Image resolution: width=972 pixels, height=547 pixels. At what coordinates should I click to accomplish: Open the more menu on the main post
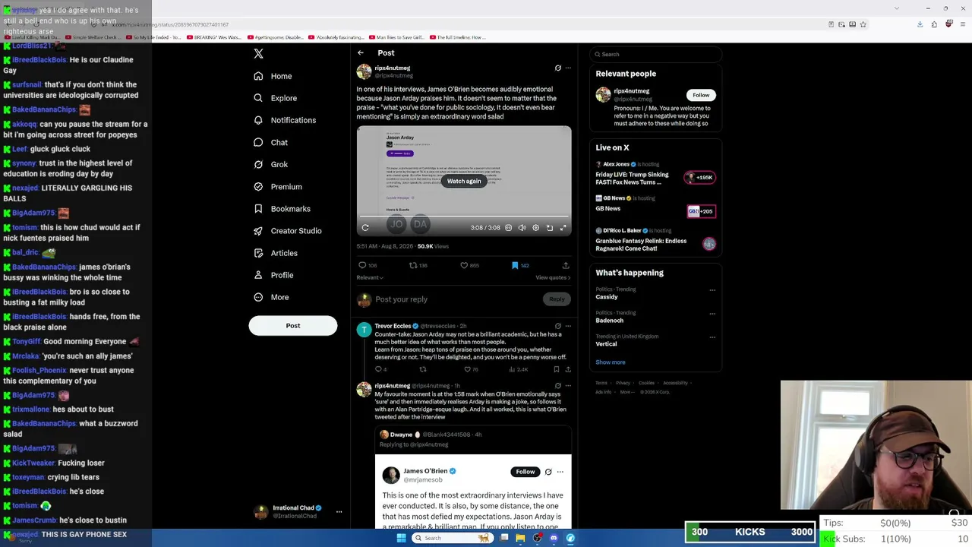(568, 68)
